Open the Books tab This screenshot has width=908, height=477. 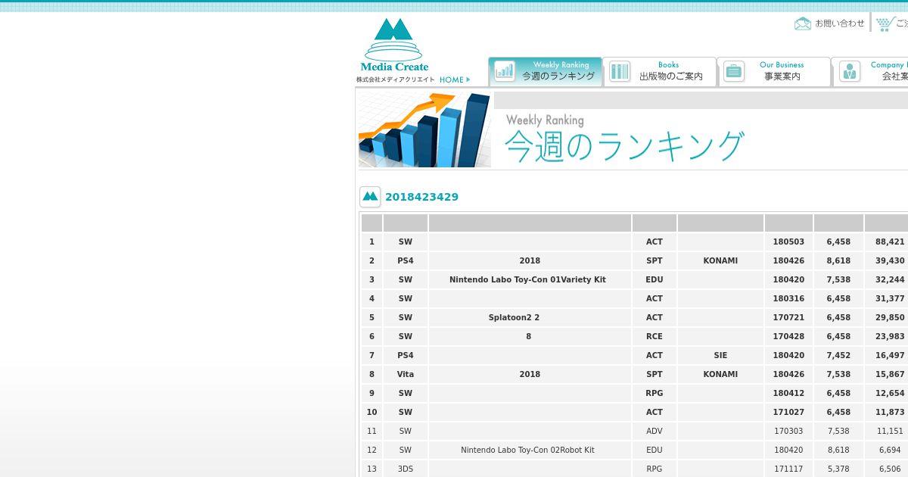pyautogui.click(x=660, y=71)
